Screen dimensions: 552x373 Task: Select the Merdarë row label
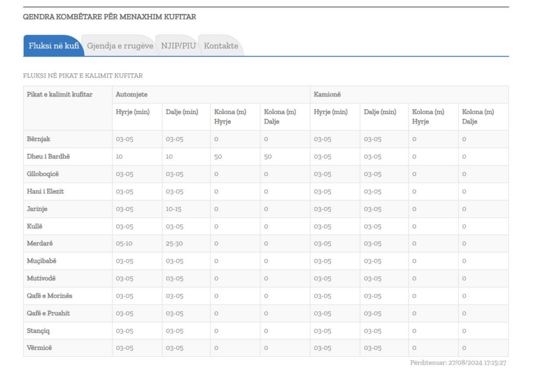pyautogui.click(x=40, y=243)
